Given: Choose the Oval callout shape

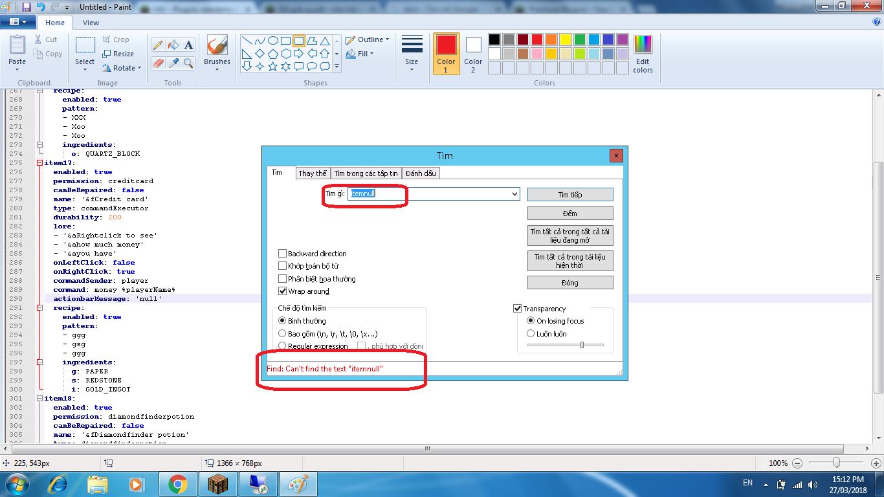Looking at the screenshot, I should tap(312, 67).
